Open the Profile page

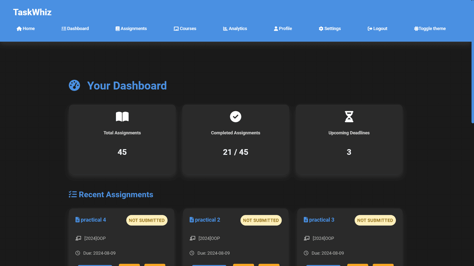(x=283, y=28)
